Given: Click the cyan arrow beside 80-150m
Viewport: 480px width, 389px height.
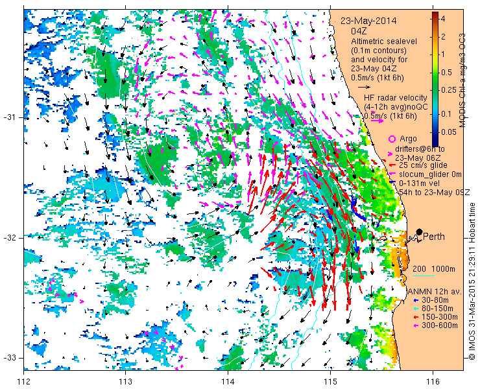Looking at the screenshot, I should coord(416,309).
